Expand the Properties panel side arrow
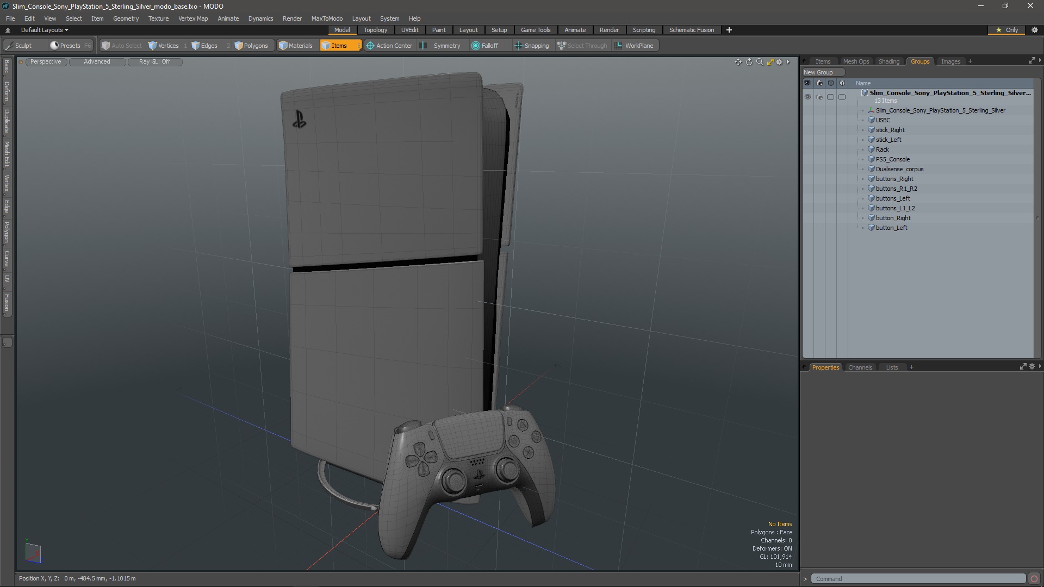The image size is (1044, 587). pyautogui.click(x=1040, y=366)
